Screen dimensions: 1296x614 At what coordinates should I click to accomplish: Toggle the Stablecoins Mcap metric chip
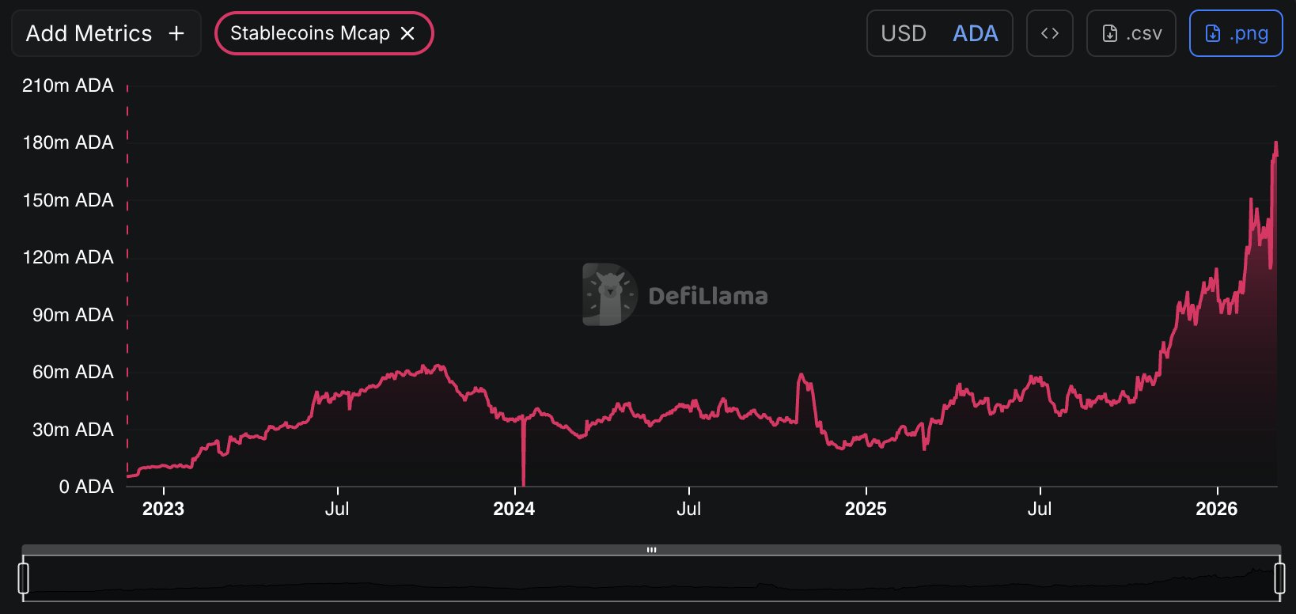309,33
